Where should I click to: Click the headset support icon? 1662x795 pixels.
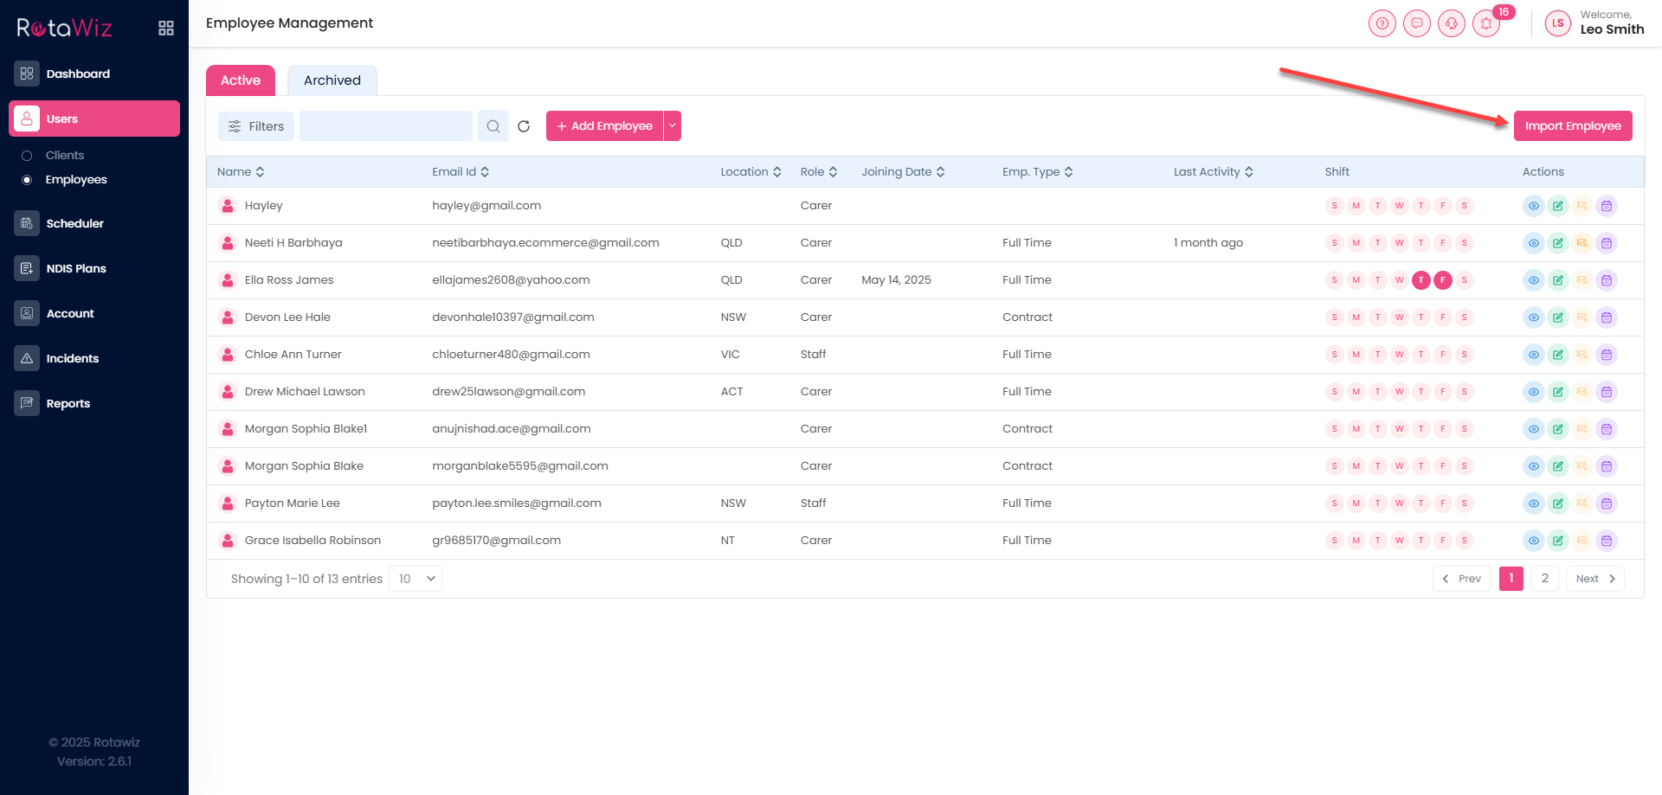click(x=1452, y=23)
